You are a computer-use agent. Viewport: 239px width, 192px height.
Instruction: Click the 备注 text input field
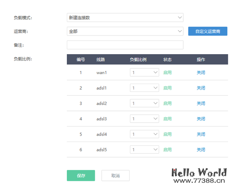pyautogui.click(x=125, y=45)
